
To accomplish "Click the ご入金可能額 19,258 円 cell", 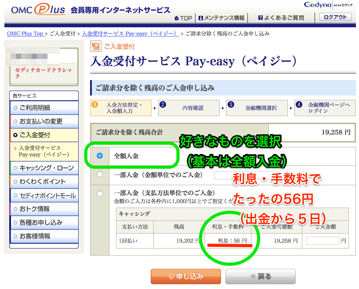I will [x=277, y=241].
